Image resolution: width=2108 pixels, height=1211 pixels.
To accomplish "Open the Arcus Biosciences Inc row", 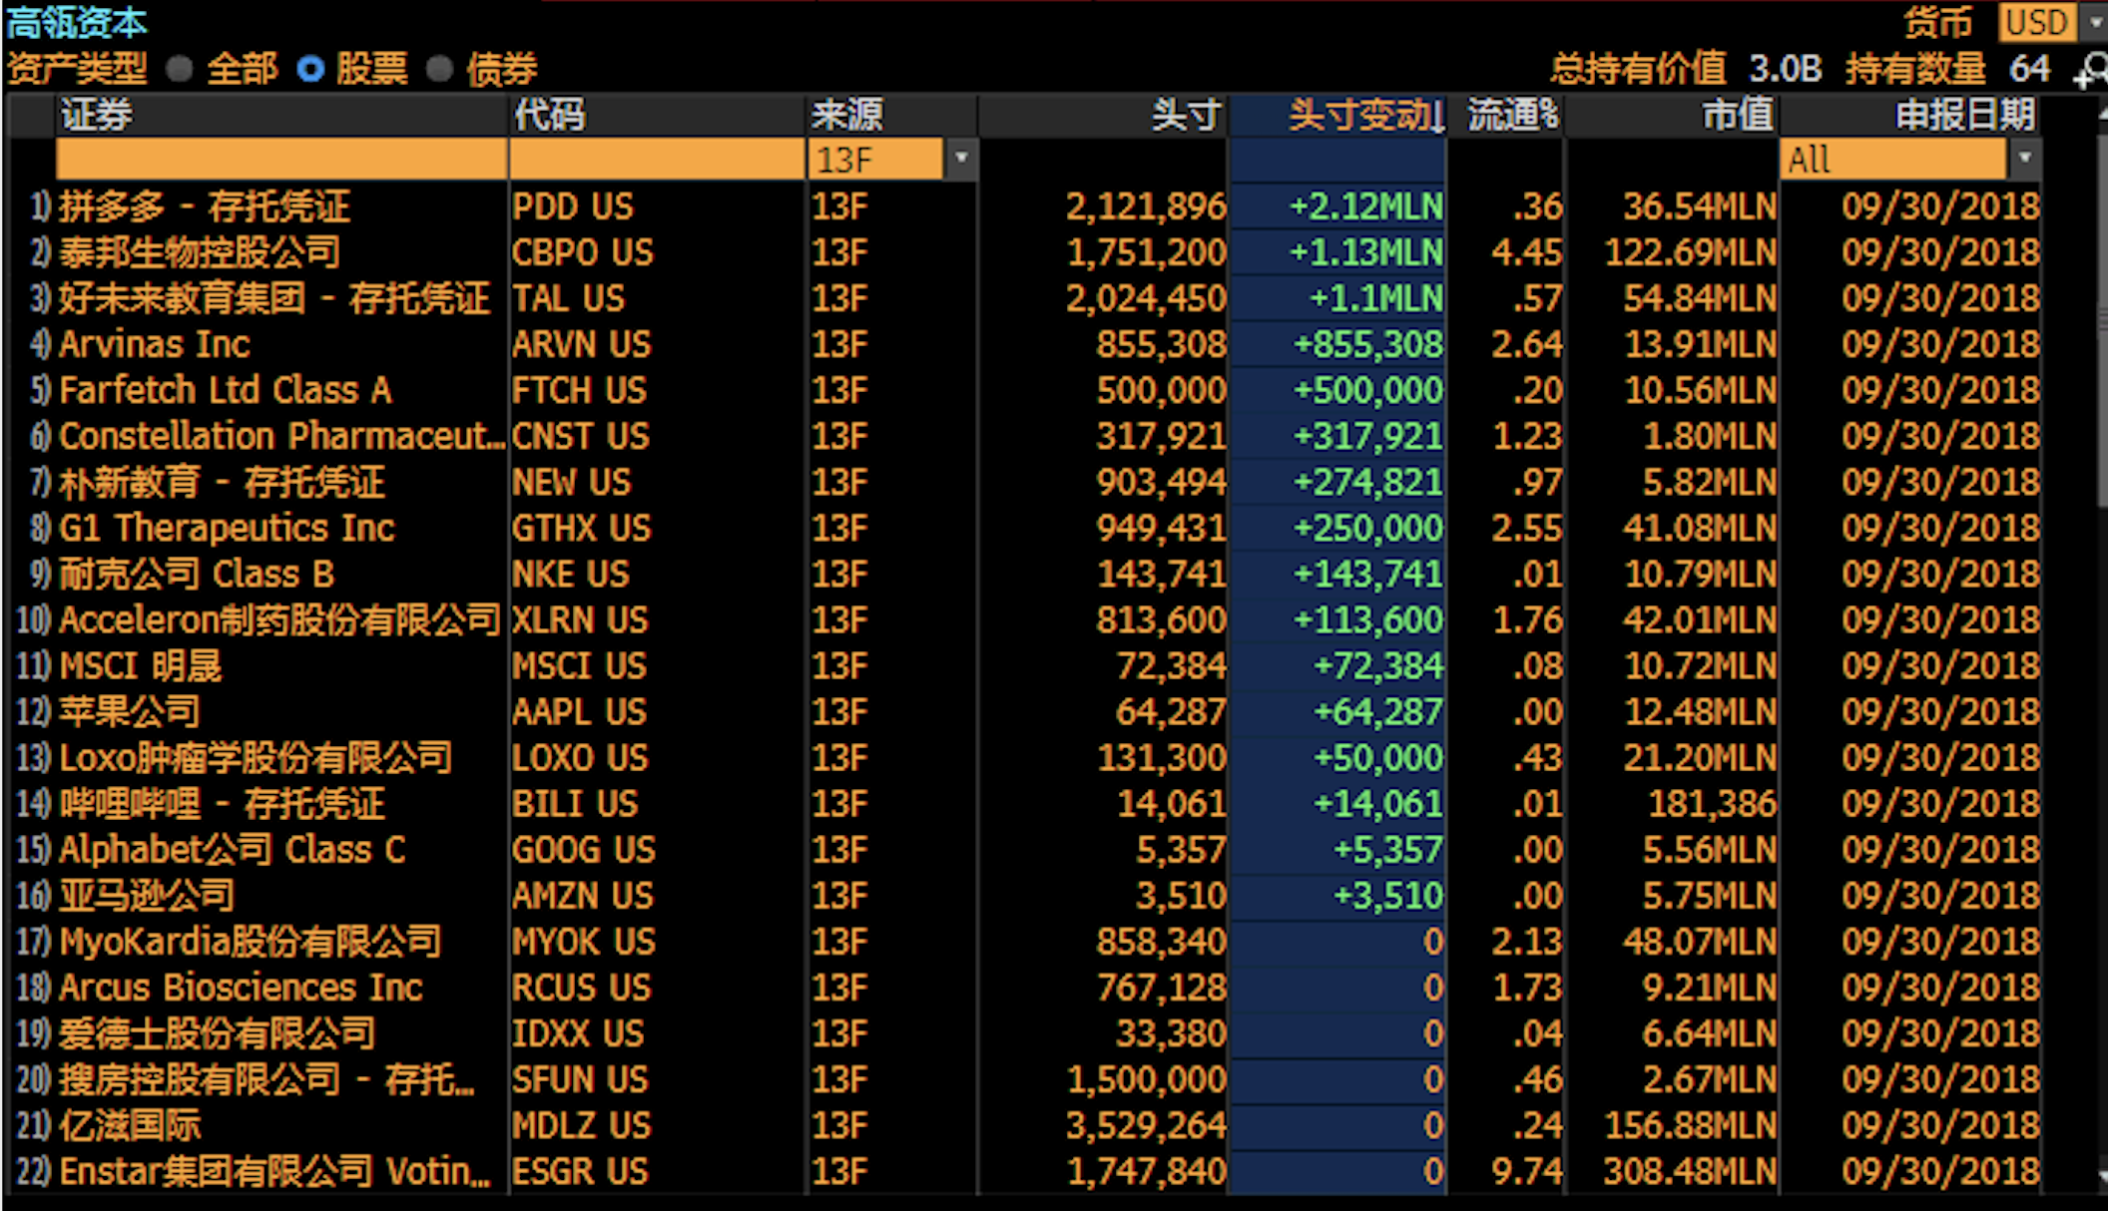I will tap(1023, 988).
